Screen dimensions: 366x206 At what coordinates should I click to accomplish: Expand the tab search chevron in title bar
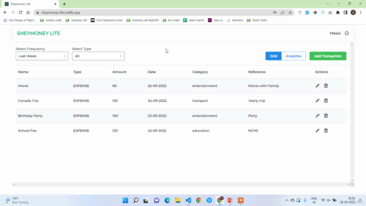[328, 4]
